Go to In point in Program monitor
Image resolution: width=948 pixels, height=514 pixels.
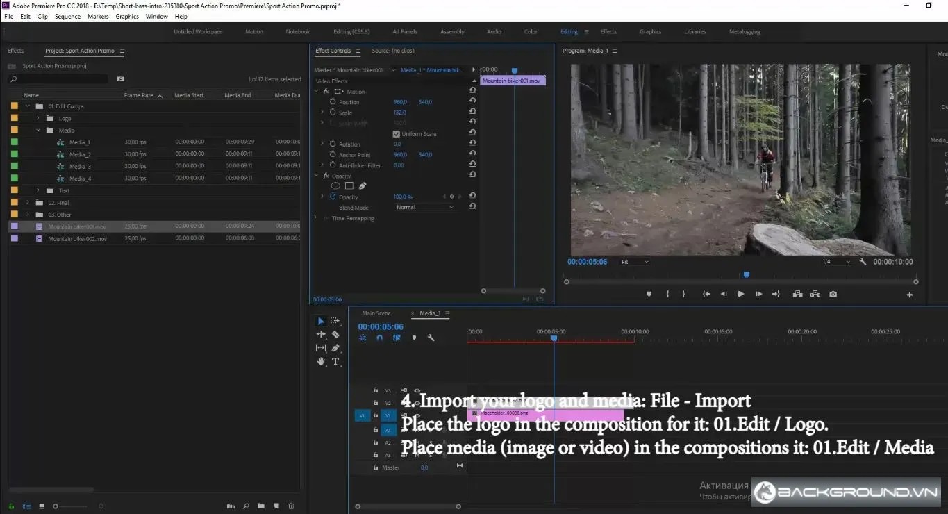tap(706, 294)
